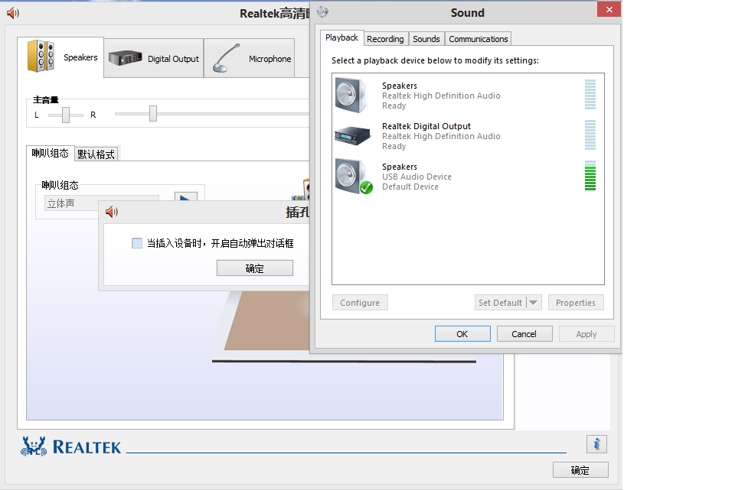Select the 喇叭组态 sub-tab
This screenshot has width=735, height=490.
(x=51, y=153)
